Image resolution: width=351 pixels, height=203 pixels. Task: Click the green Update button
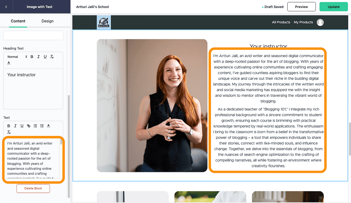point(334,7)
